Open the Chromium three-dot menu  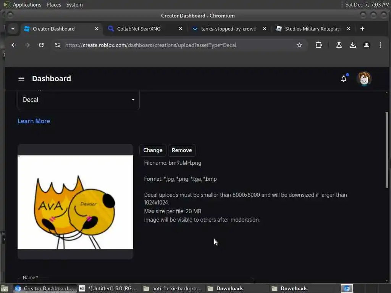click(380, 45)
